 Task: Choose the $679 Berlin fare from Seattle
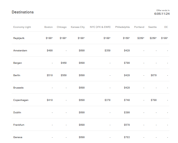153,75
